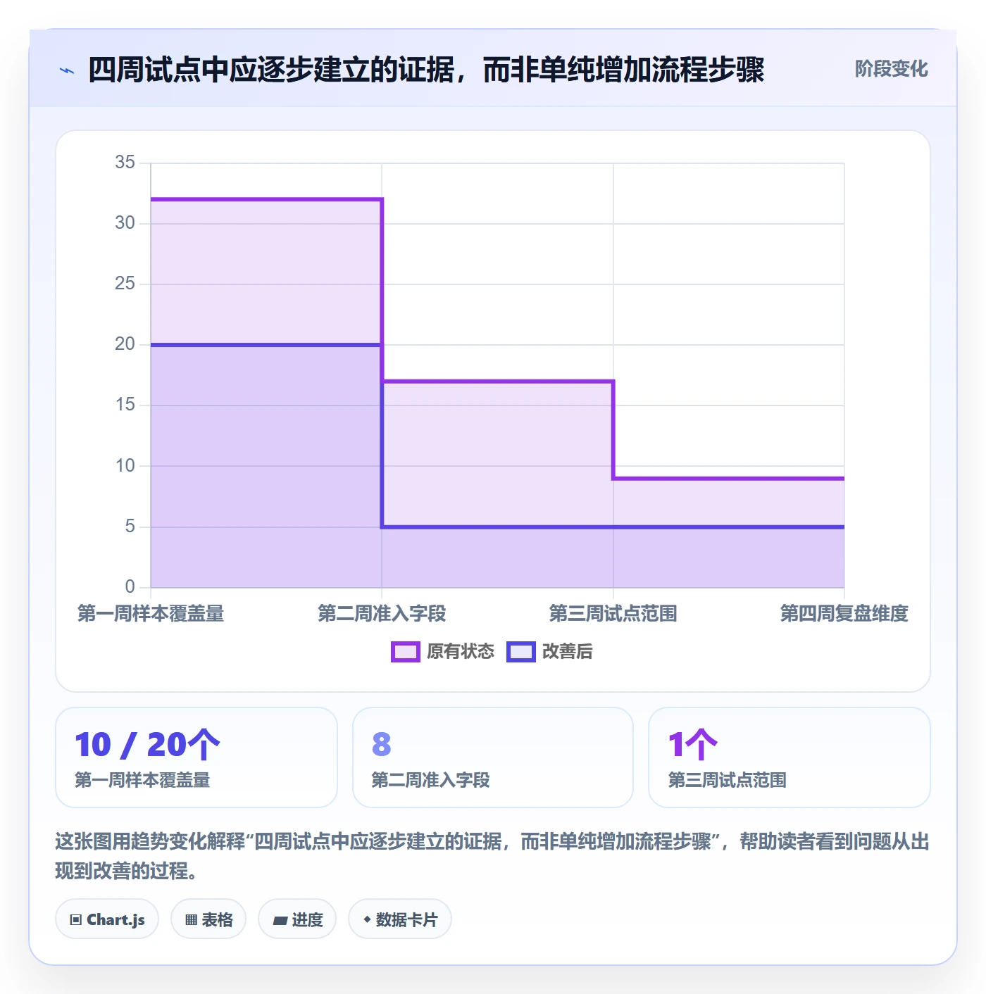
Task: Select the 表格 tag chip
Action: pos(208,919)
